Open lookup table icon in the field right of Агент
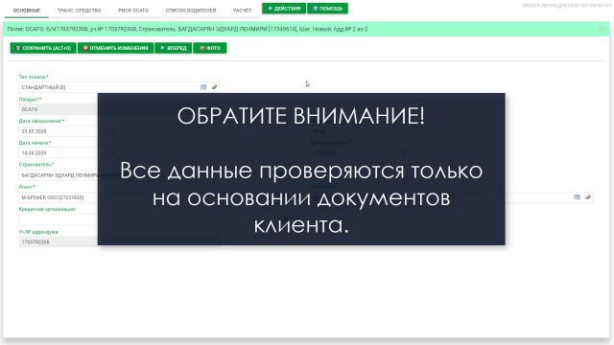The height and width of the screenshot is (345, 614). point(578,197)
